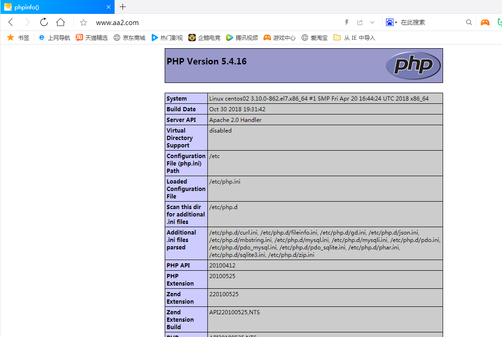Click the Build Date label
Viewport: 502px width, 337px height.
[x=181, y=109]
